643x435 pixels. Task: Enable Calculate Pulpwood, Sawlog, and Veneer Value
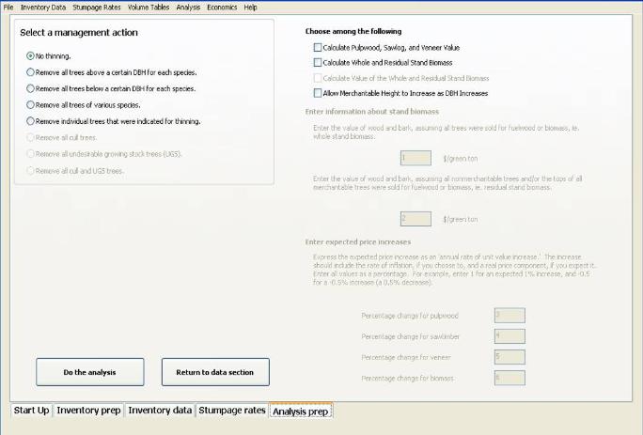pos(317,47)
